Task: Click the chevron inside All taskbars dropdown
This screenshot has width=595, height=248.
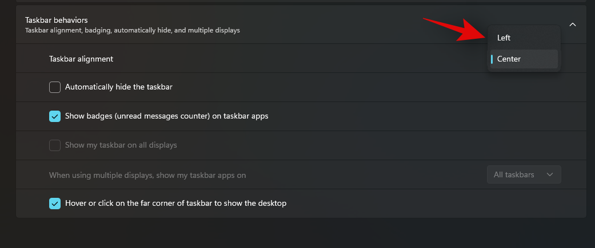Action: tap(550, 174)
